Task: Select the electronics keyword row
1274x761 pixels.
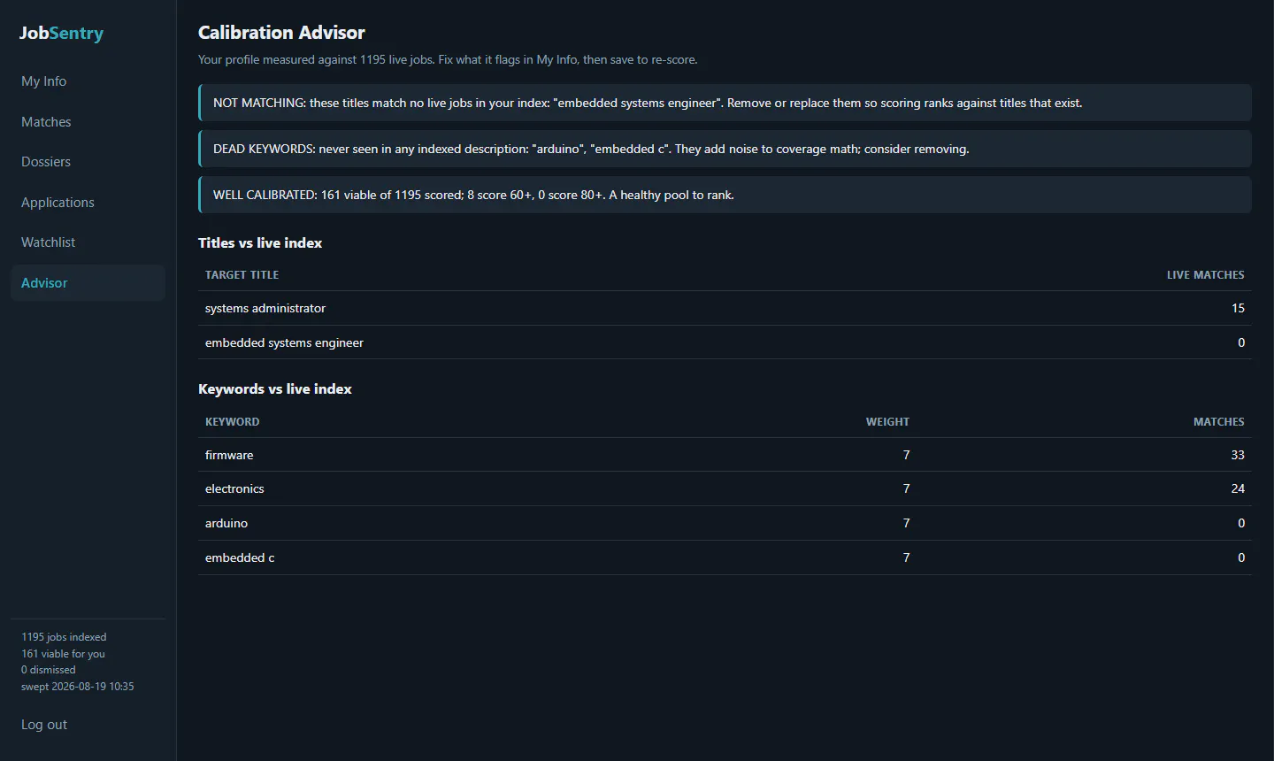Action: (x=725, y=488)
